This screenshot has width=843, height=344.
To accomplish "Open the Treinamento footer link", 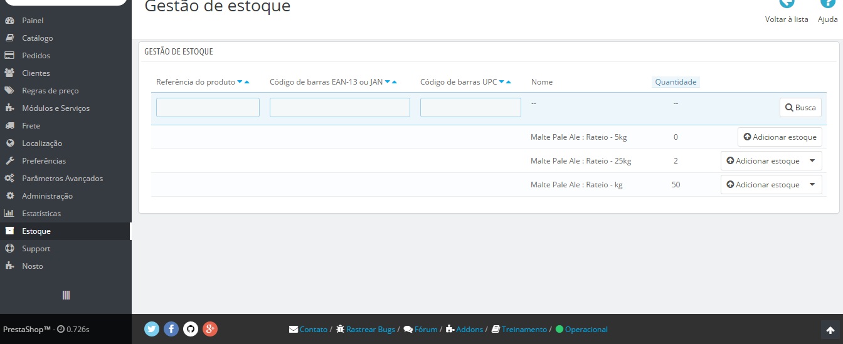I will (x=524, y=330).
